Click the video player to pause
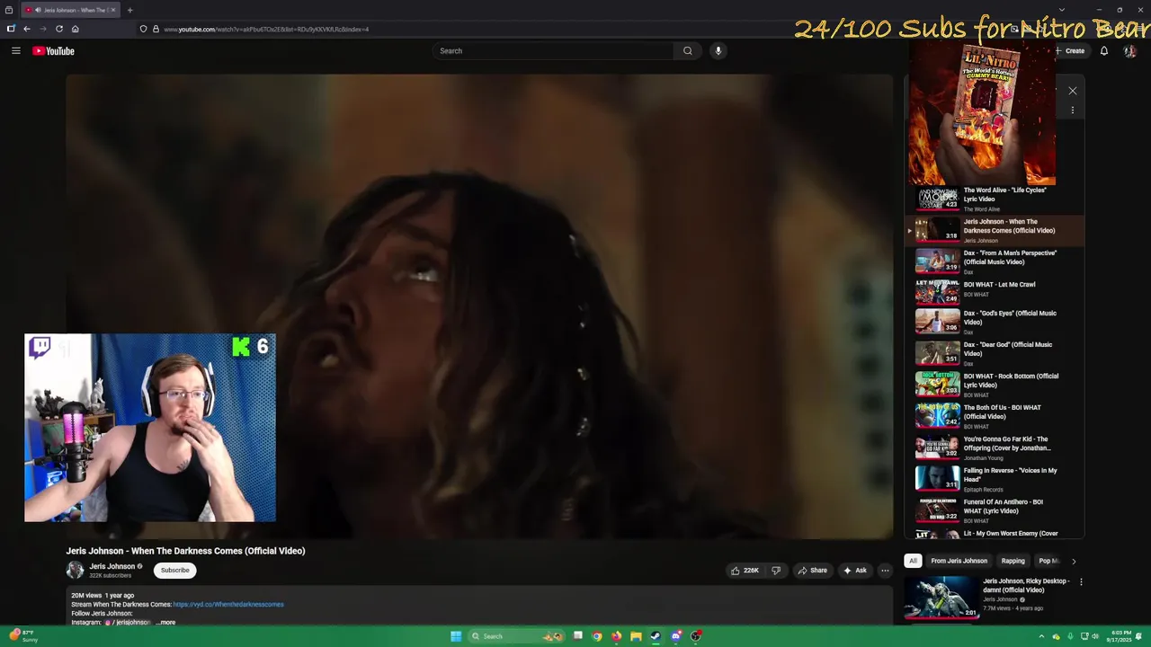The height and width of the screenshot is (647, 1151). (x=479, y=306)
